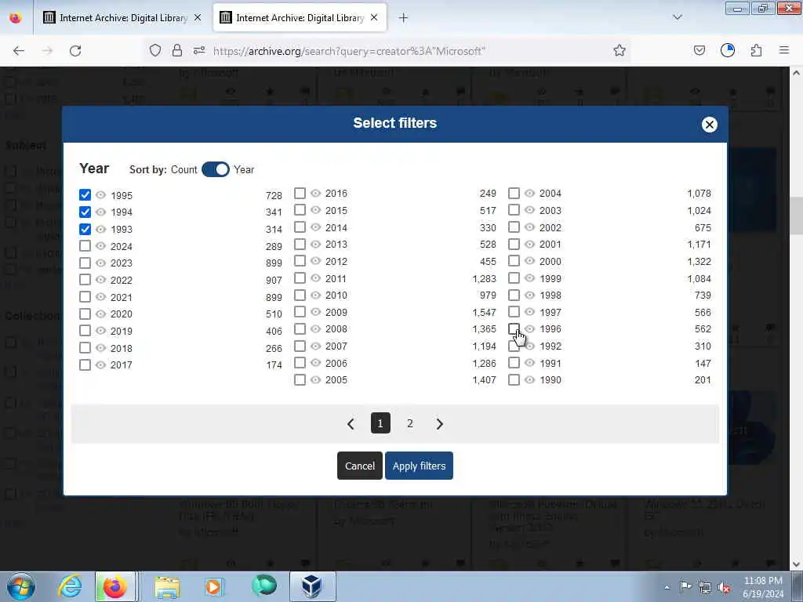Select the second Internet Archive tab
The height and width of the screenshot is (602, 803).
pyautogui.click(x=300, y=18)
